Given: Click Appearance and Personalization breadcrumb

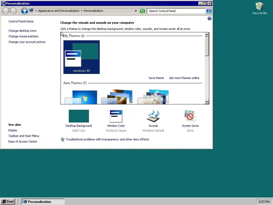Looking at the screenshot, I should [59, 11].
